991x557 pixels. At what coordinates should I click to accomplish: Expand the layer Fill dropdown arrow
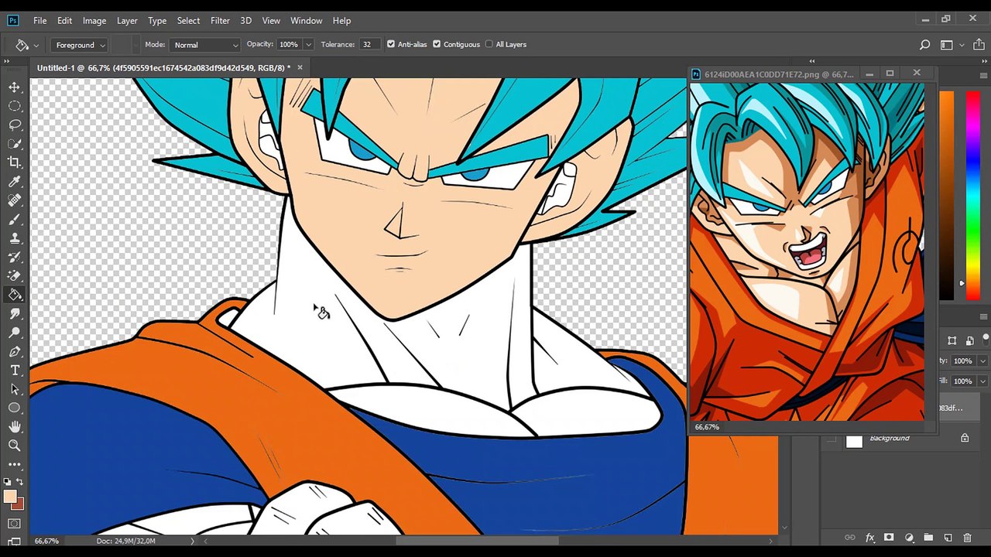(x=982, y=381)
